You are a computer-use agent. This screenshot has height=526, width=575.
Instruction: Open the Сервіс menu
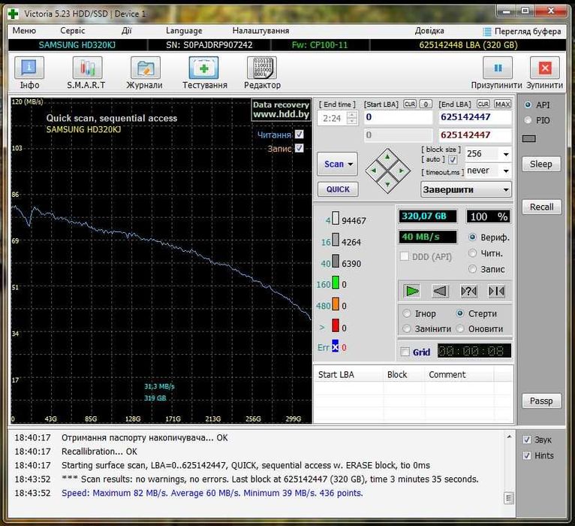[x=73, y=31]
